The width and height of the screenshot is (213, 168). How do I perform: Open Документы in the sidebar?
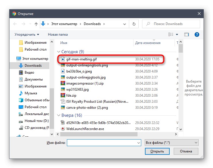tap(31, 79)
